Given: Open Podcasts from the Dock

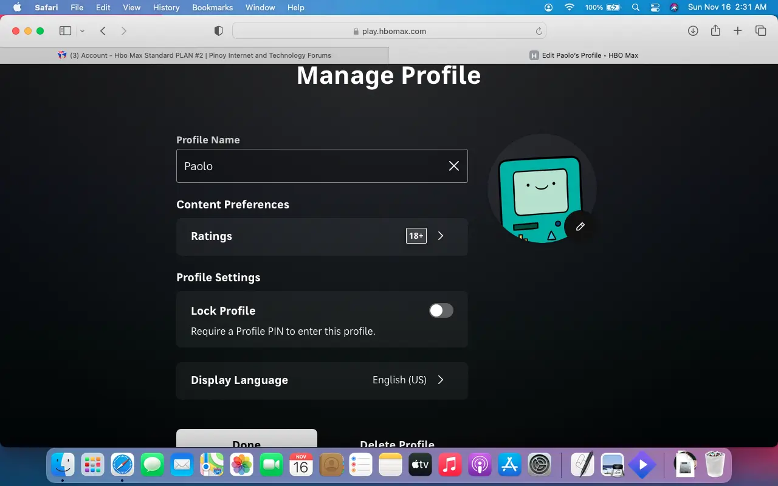Looking at the screenshot, I should tap(480, 465).
